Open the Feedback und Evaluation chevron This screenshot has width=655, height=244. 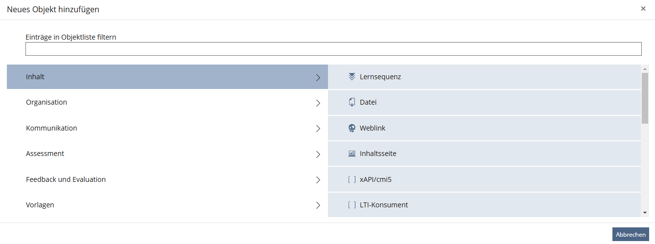(318, 180)
